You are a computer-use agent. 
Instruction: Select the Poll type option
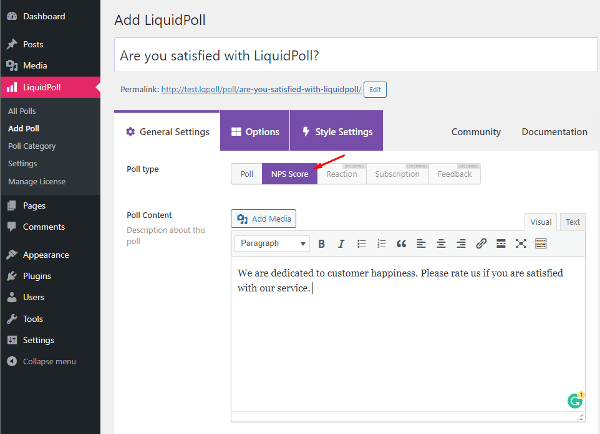coord(247,174)
